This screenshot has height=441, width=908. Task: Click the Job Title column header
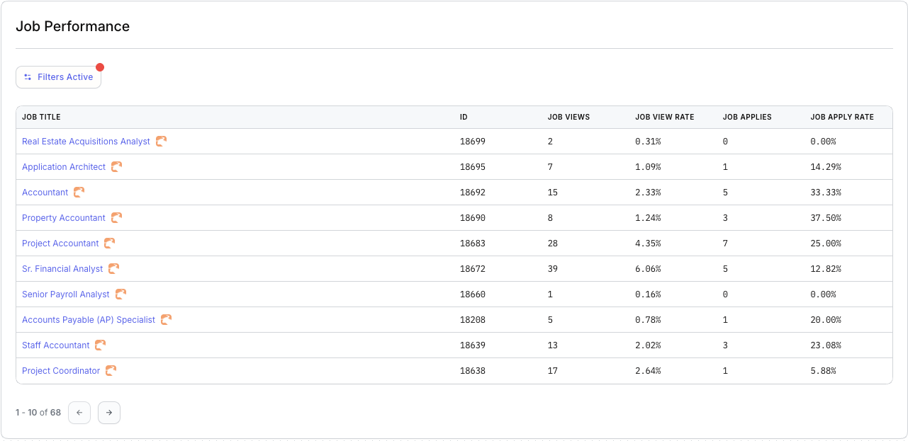pyautogui.click(x=41, y=118)
